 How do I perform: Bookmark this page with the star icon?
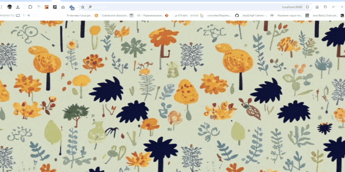point(83,7)
